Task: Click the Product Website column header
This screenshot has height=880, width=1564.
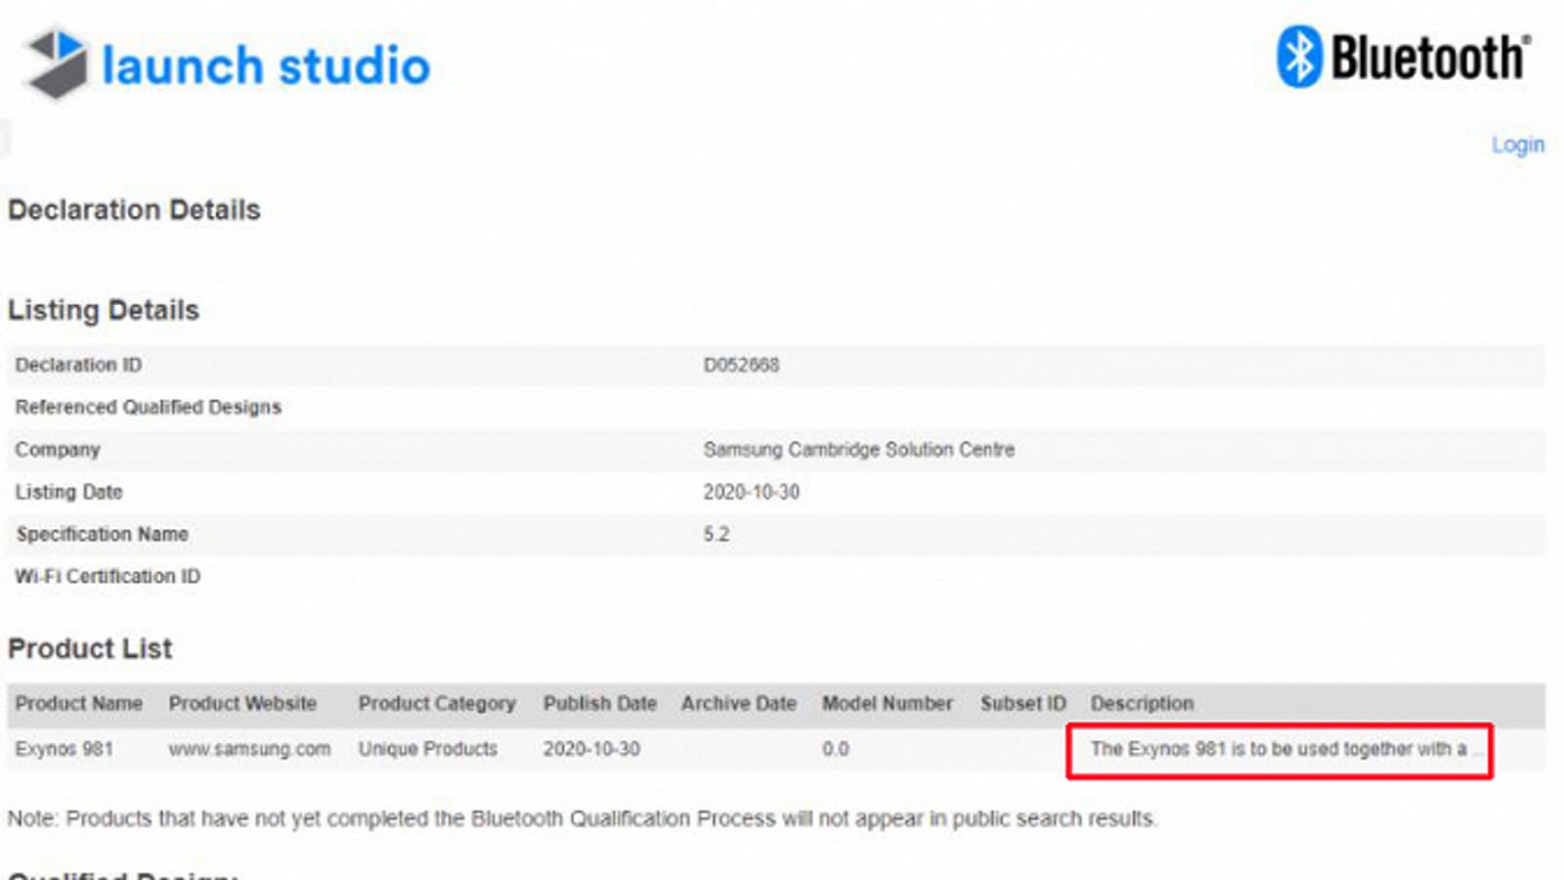Action: (x=242, y=703)
